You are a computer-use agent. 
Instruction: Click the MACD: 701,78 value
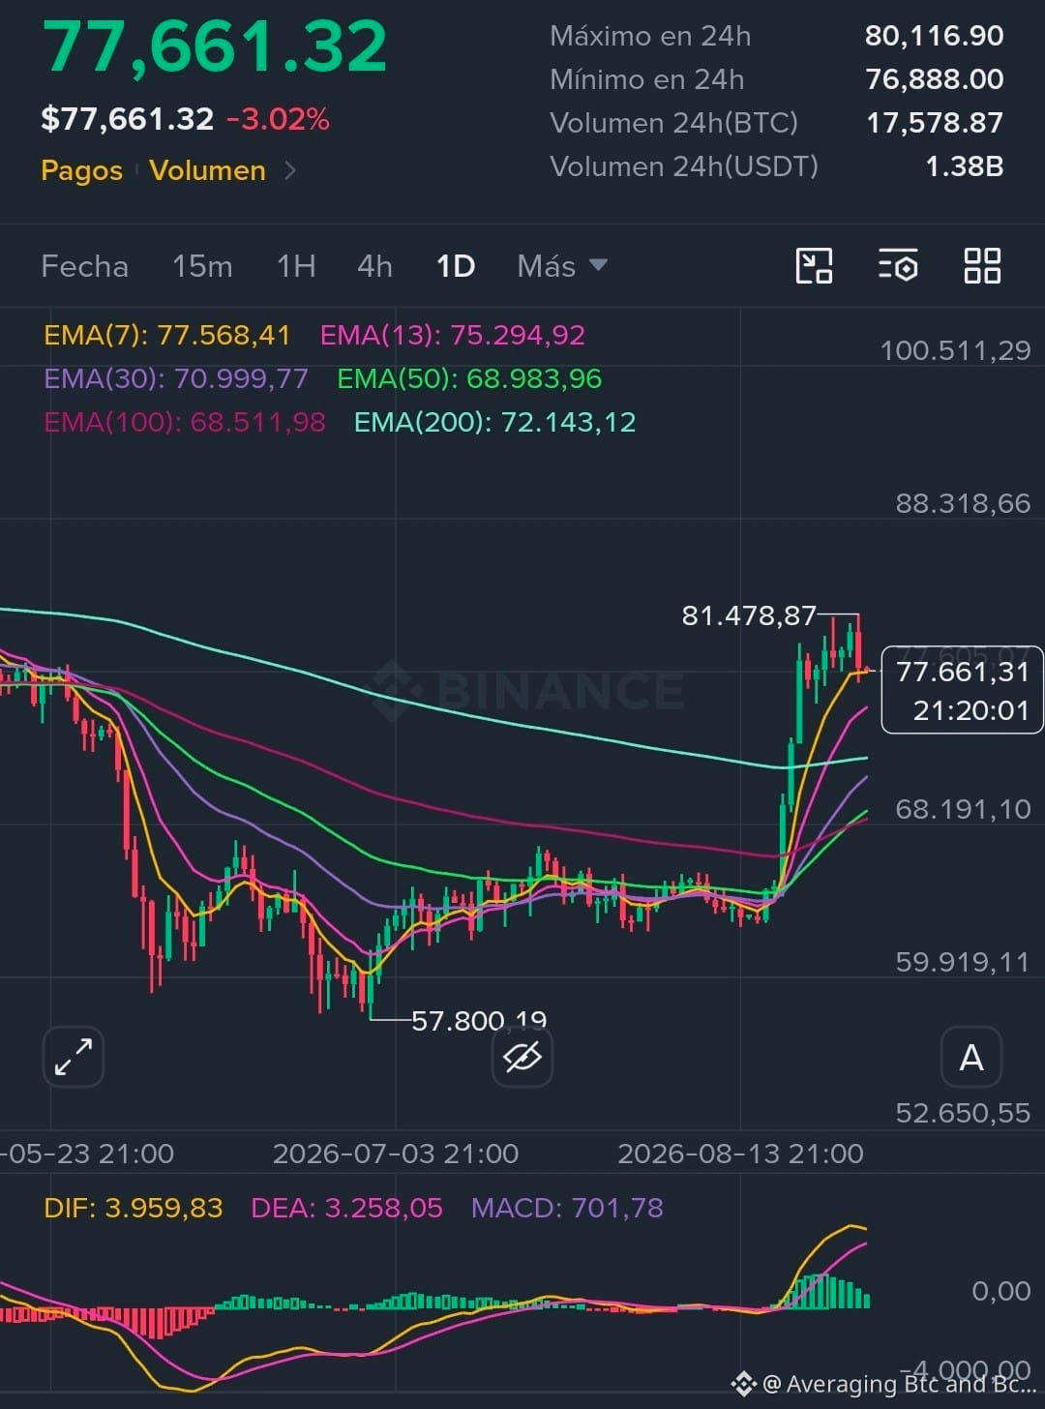(x=567, y=1208)
